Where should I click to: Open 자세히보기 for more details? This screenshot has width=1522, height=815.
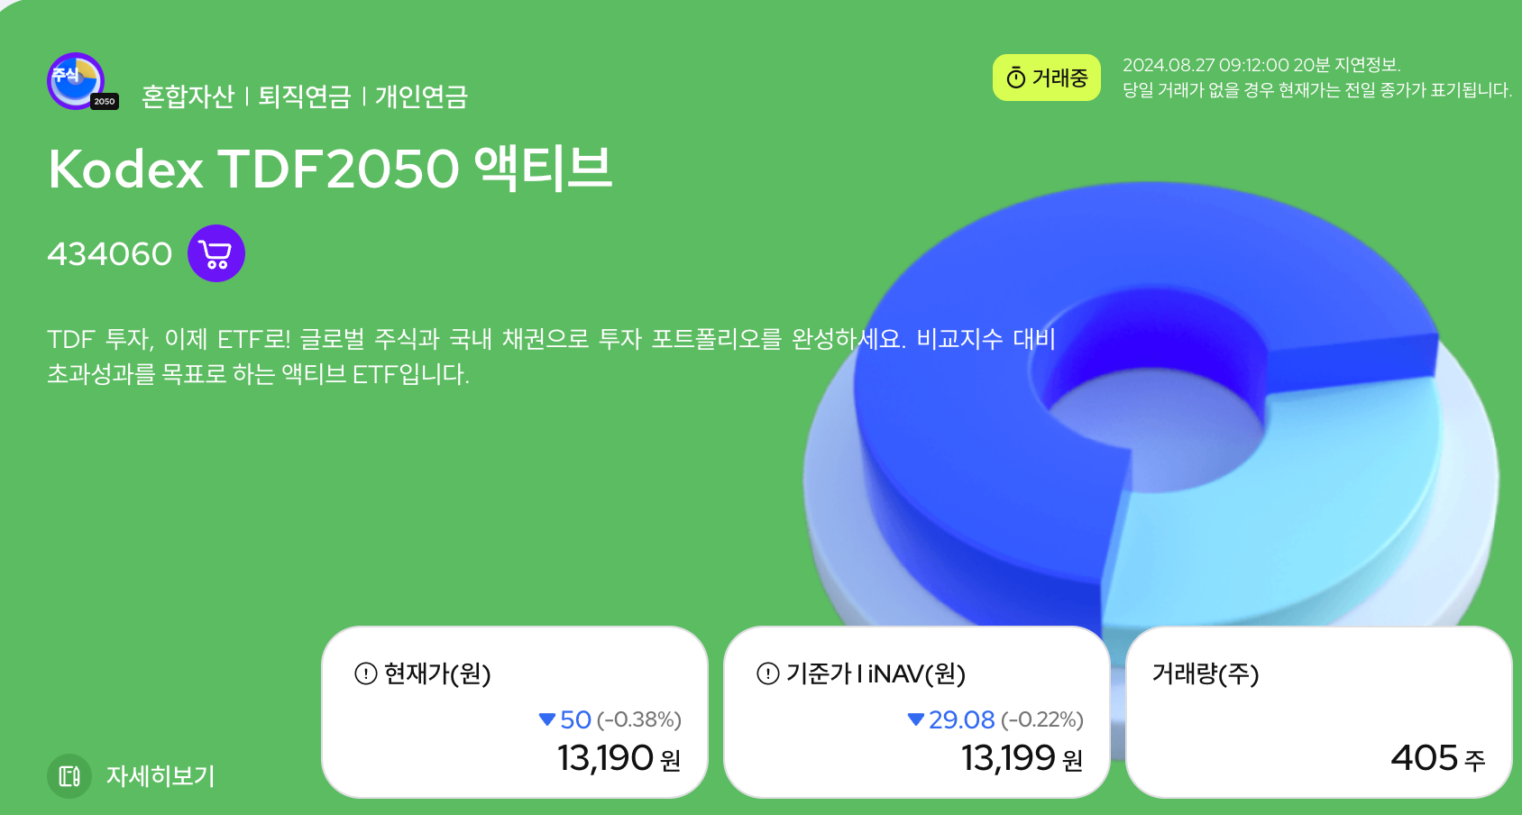[160, 775]
